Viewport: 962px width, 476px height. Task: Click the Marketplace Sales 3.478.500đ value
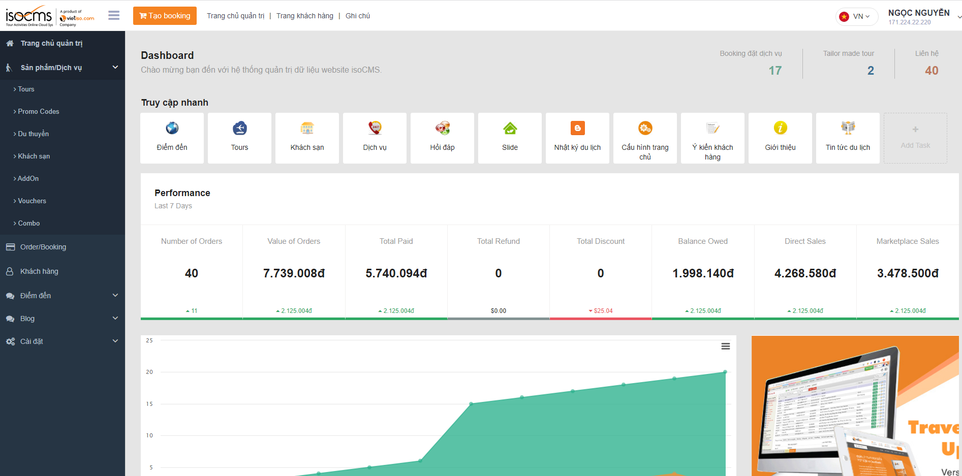pyautogui.click(x=908, y=273)
